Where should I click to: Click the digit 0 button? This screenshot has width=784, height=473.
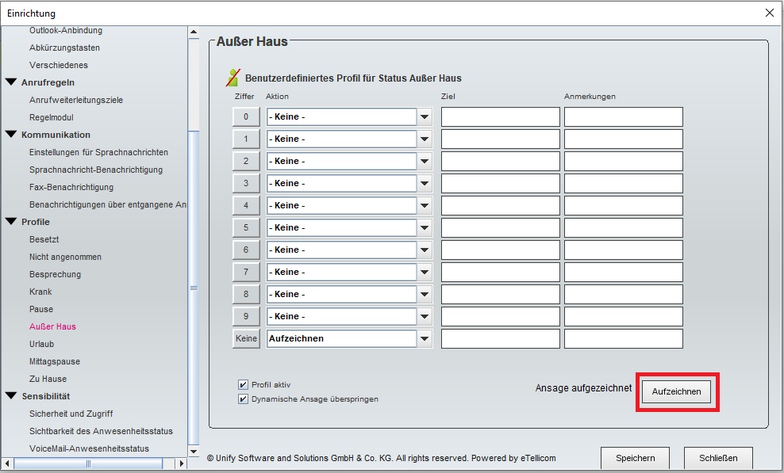point(246,117)
